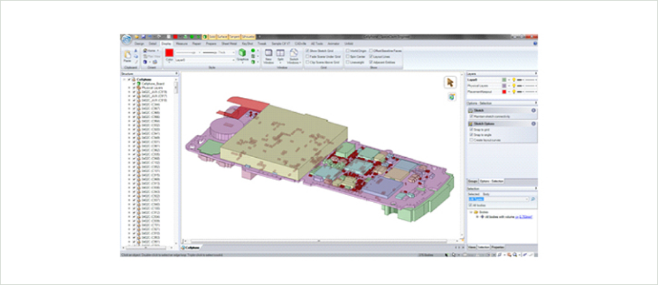Select the arrow Select tool in viewport
Image resolution: width=658 pixels, height=285 pixels.
(x=451, y=82)
